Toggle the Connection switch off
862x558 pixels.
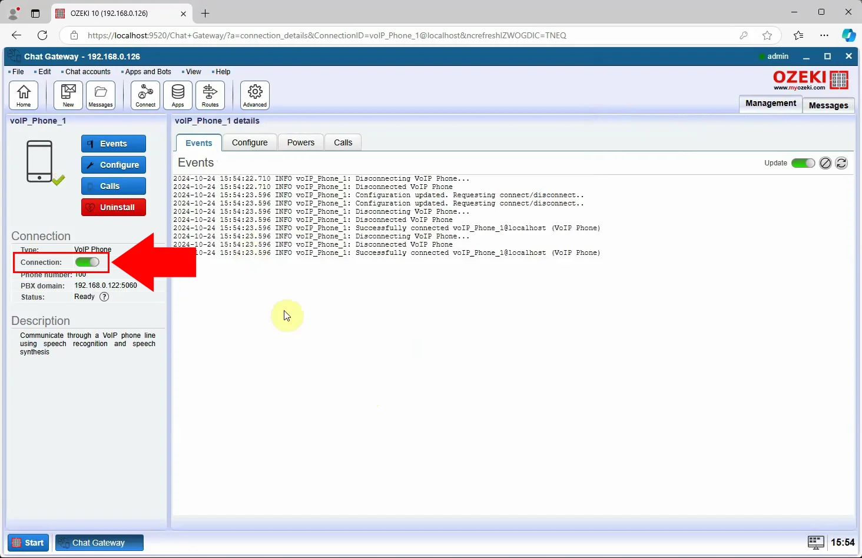click(x=87, y=262)
